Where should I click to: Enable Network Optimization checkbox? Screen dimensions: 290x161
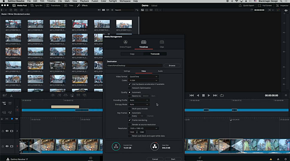point(129,88)
